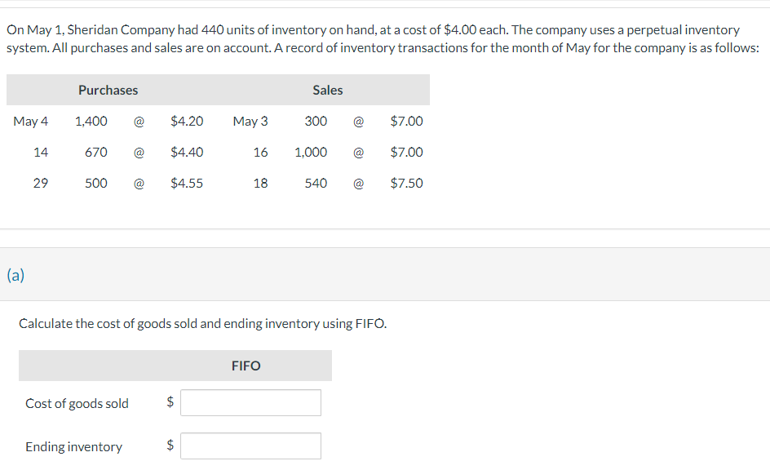Image resolution: width=770 pixels, height=470 pixels.
Task: Click the Ending inventory input field
Action: 250,446
